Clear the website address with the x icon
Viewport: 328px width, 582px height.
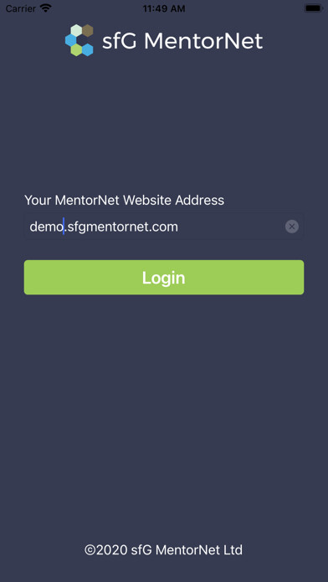pyautogui.click(x=292, y=227)
